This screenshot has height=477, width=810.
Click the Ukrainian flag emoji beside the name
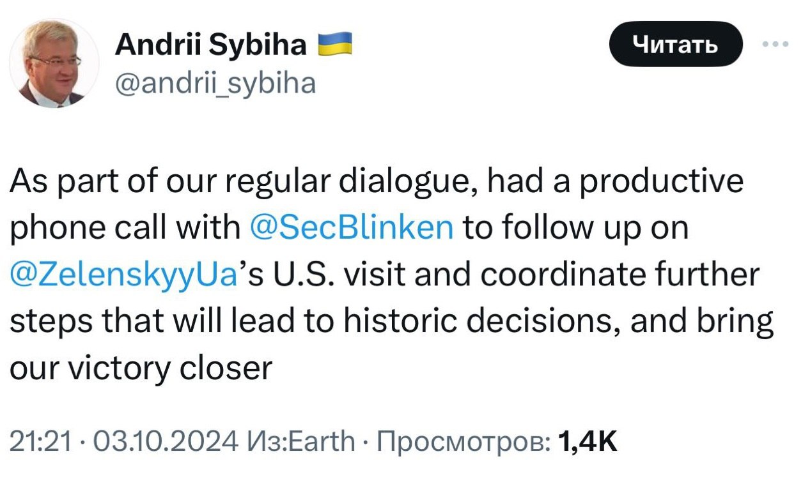[335, 45]
